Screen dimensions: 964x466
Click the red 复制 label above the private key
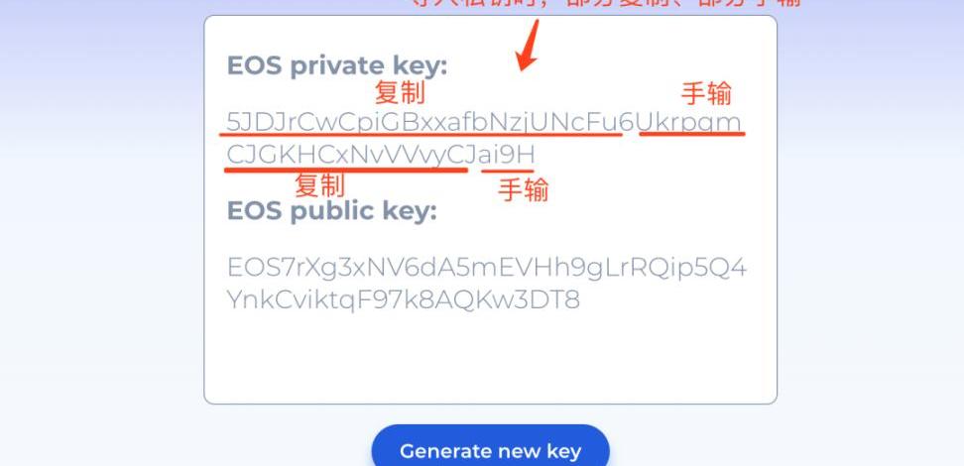(400, 93)
